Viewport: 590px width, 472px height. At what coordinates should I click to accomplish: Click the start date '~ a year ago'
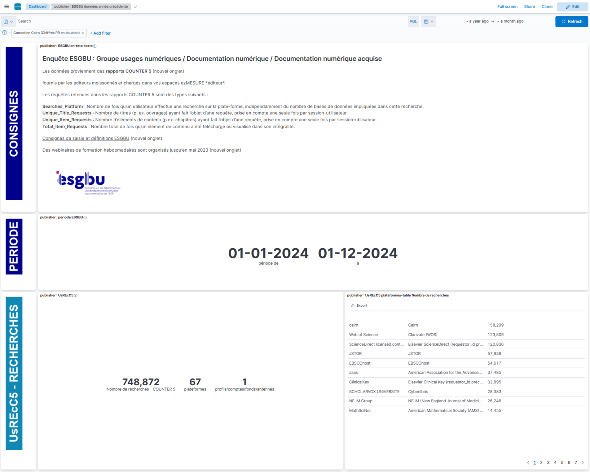[x=477, y=21]
